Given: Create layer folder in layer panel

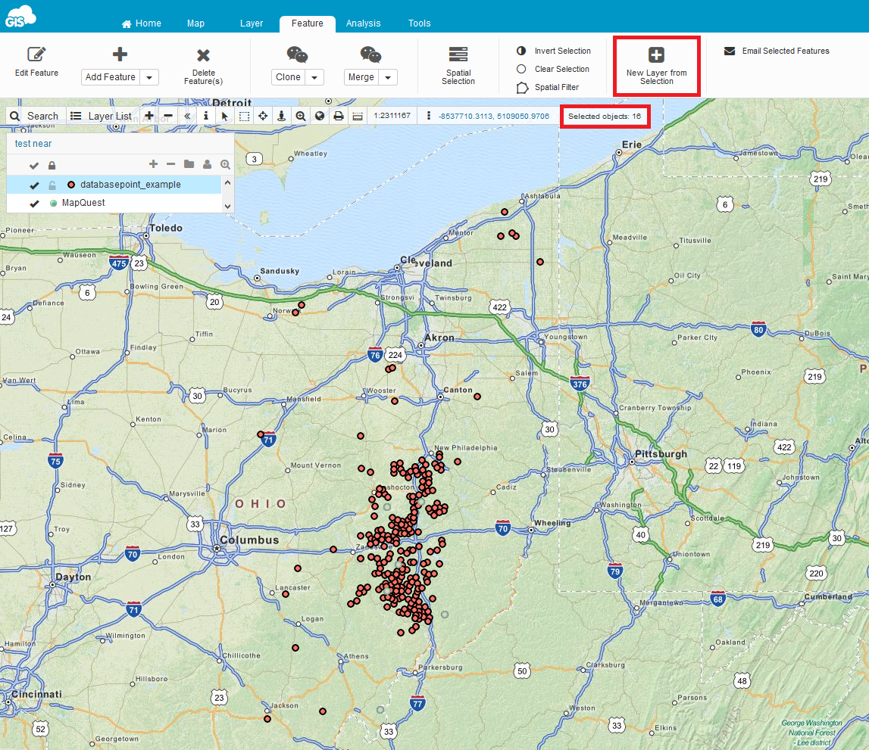Looking at the screenshot, I should click(x=189, y=163).
